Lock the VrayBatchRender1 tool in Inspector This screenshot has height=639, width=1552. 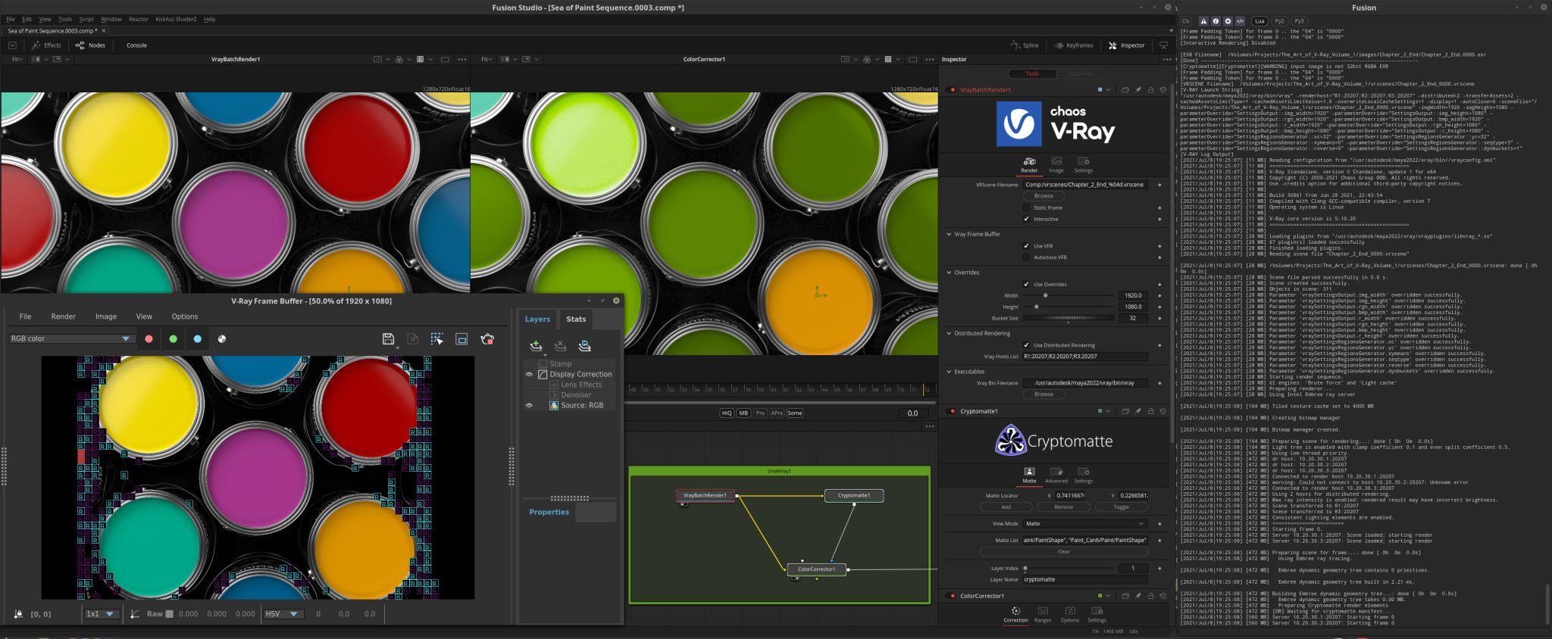click(x=1150, y=90)
